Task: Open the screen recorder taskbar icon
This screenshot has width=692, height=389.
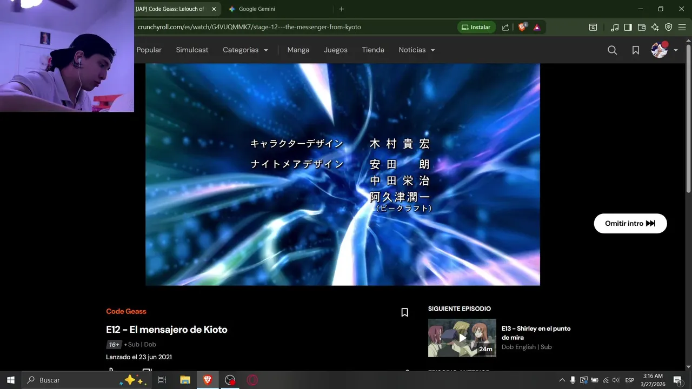Action: click(230, 380)
